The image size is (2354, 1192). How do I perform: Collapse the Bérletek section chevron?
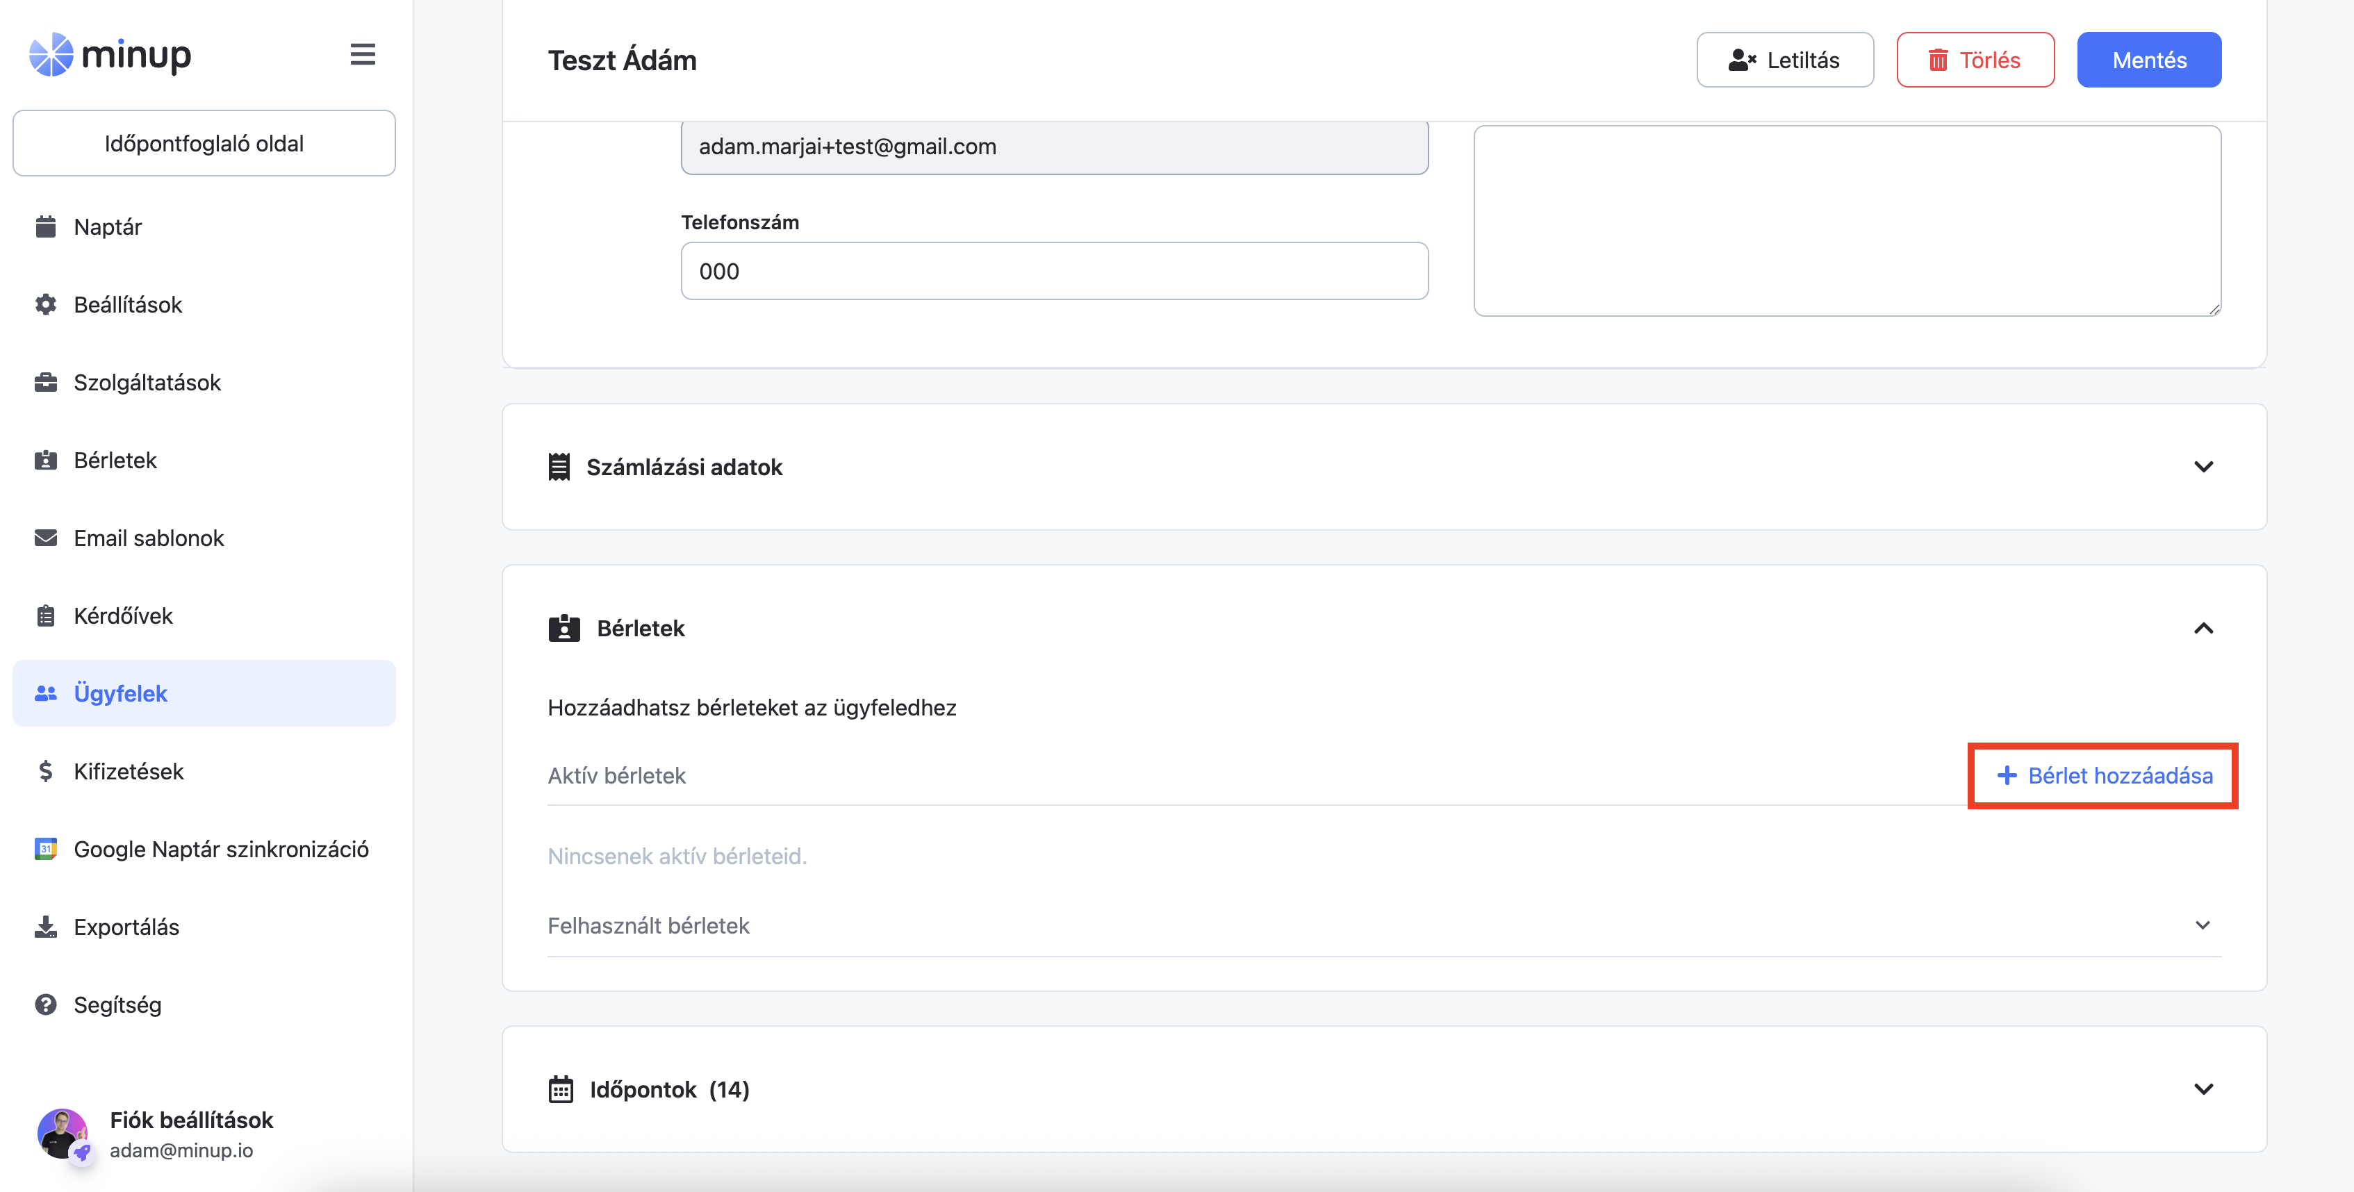pyautogui.click(x=2203, y=629)
